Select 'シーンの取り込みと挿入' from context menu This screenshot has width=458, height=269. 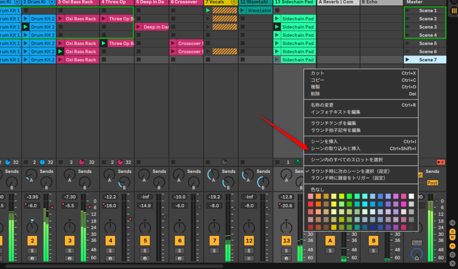335,148
